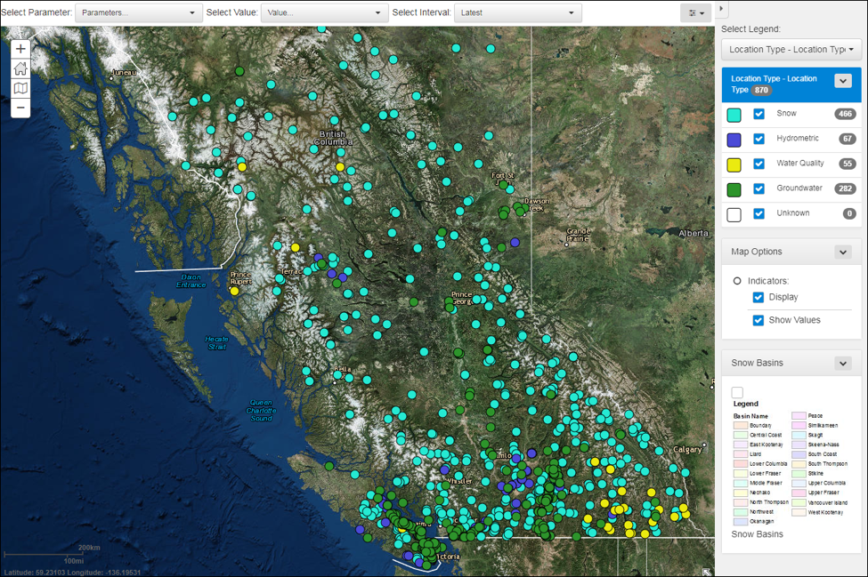The image size is (868, 577).
Task: Uncheck the Display checkbox under Indicators
Action: tap(758, 297)
